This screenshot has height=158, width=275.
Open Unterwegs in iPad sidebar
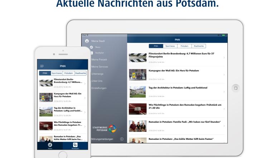pos(97,74)
